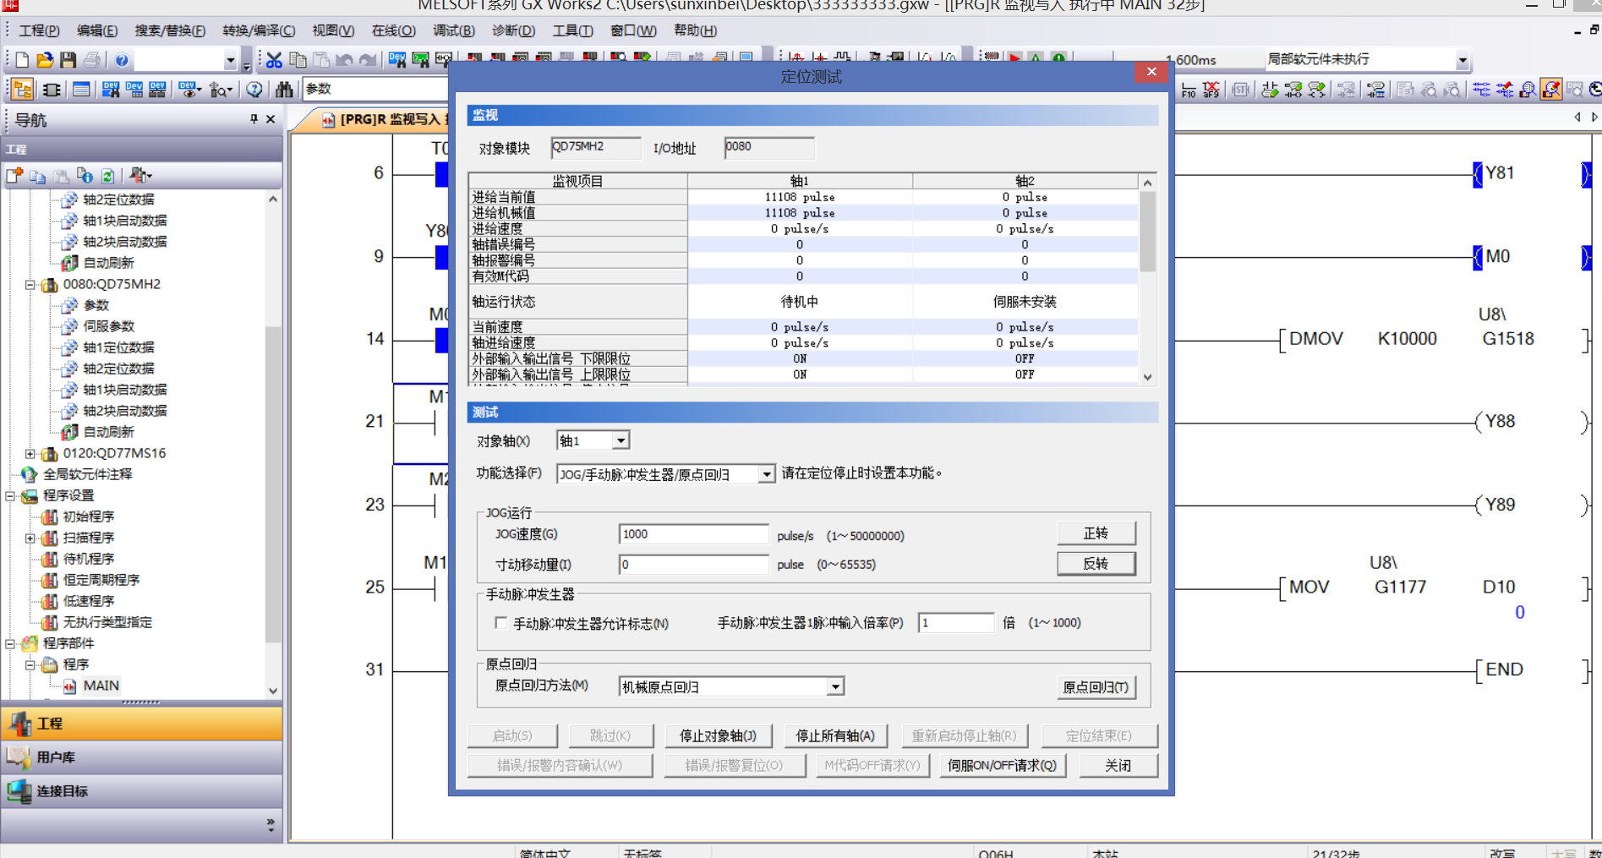Open existing project with folder icon
The image size is (1602, 858).
coord(45,60)
